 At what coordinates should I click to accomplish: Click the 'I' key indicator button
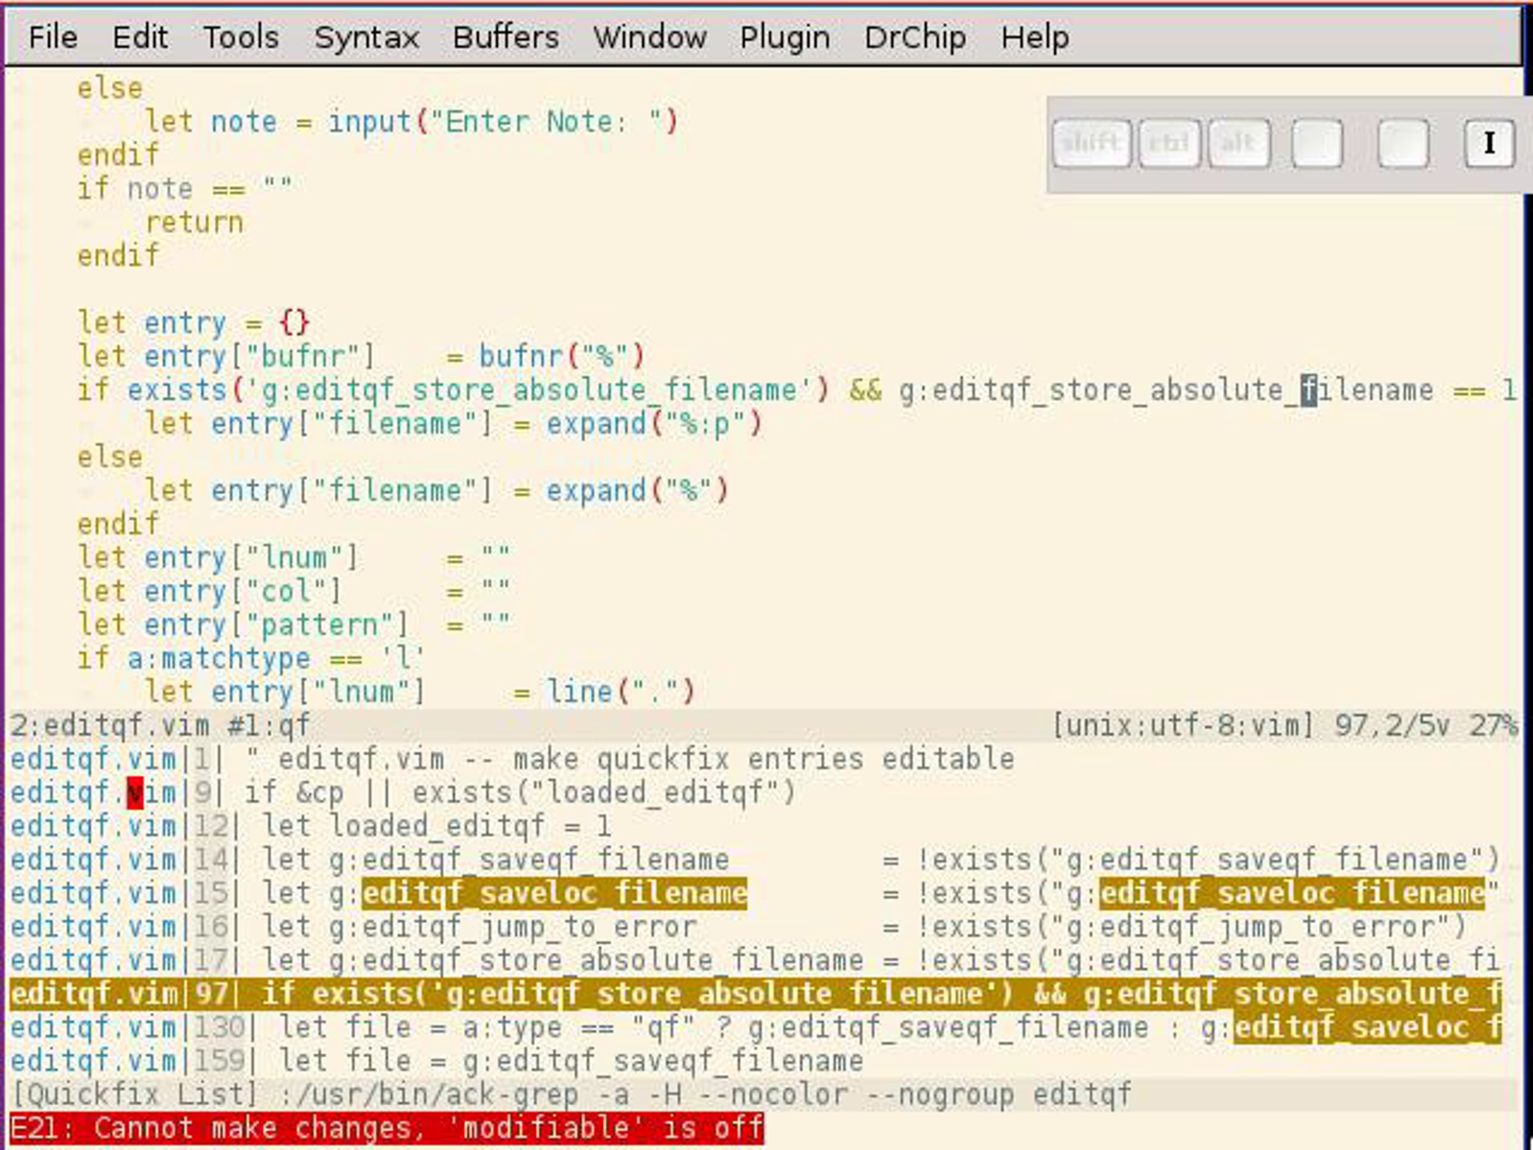click(1489, 144)
